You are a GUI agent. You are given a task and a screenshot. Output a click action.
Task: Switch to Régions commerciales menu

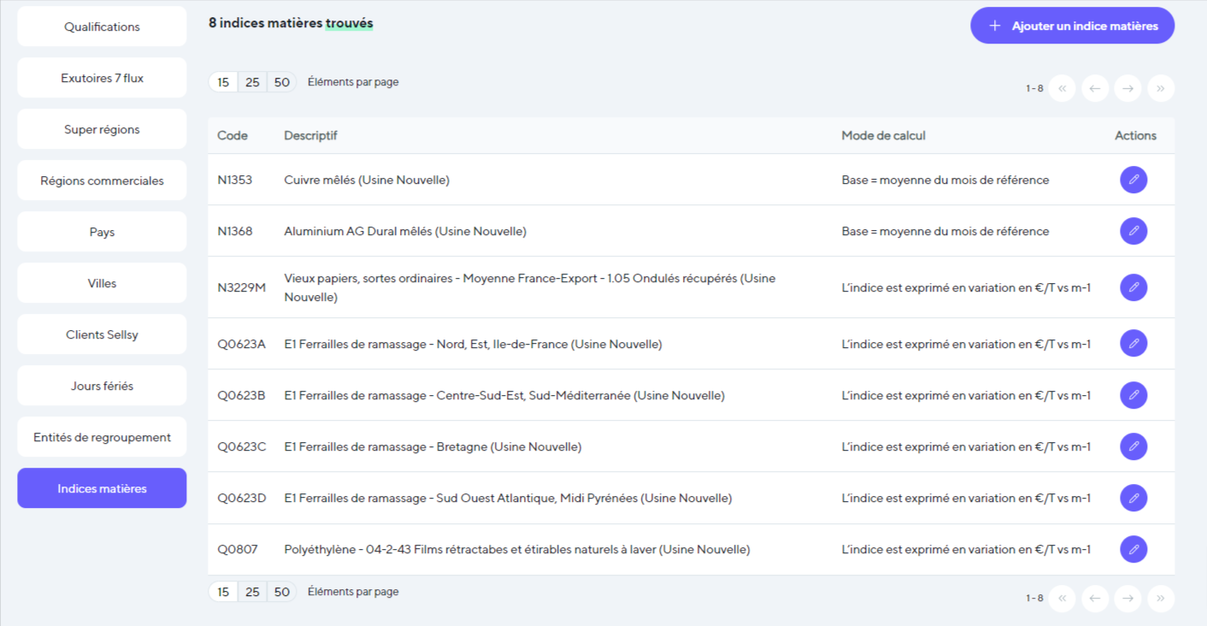(102, 180)
